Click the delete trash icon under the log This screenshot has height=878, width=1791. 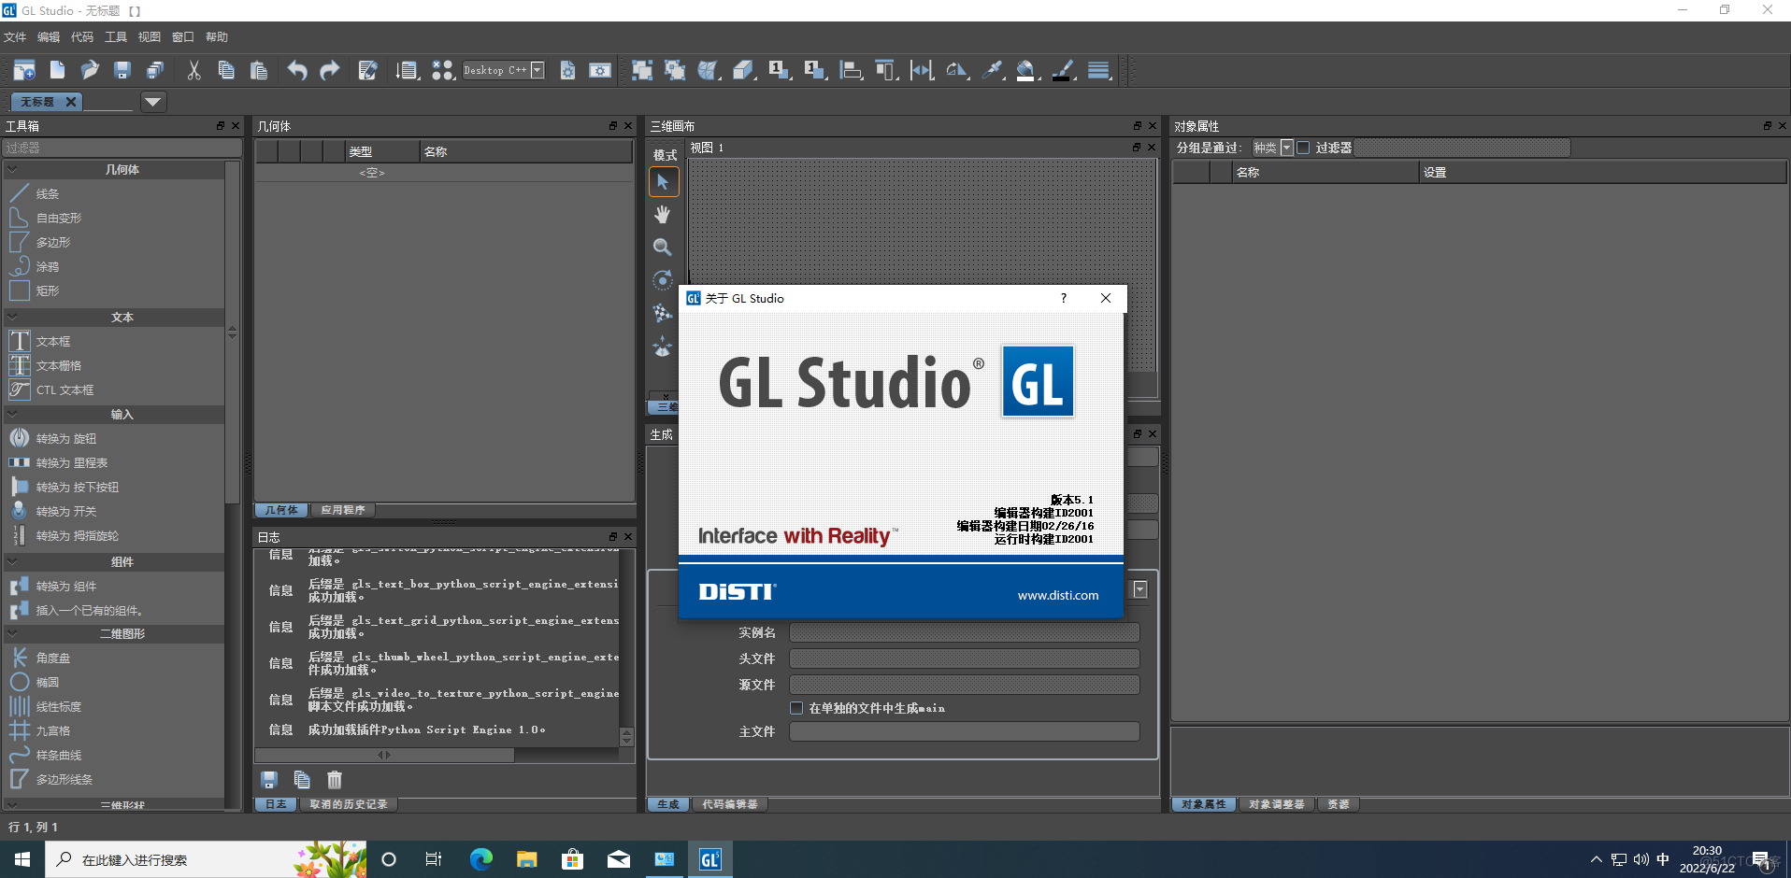click(334, 780)
